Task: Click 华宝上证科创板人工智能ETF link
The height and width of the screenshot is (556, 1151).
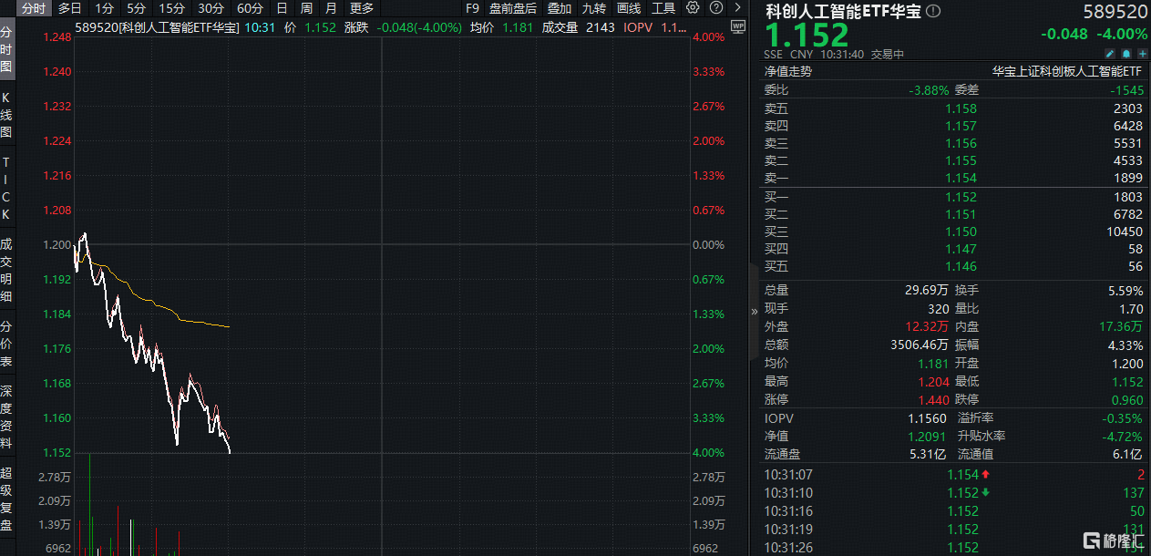Action: (x=1067, y=71)
